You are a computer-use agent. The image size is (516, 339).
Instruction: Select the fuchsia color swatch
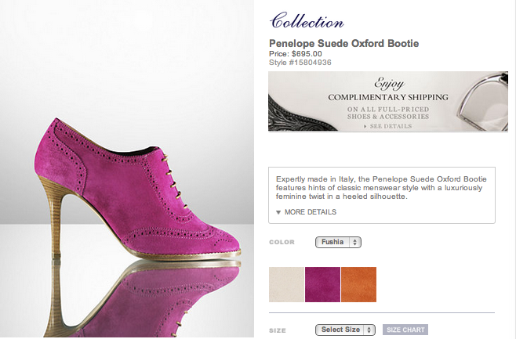322,284
